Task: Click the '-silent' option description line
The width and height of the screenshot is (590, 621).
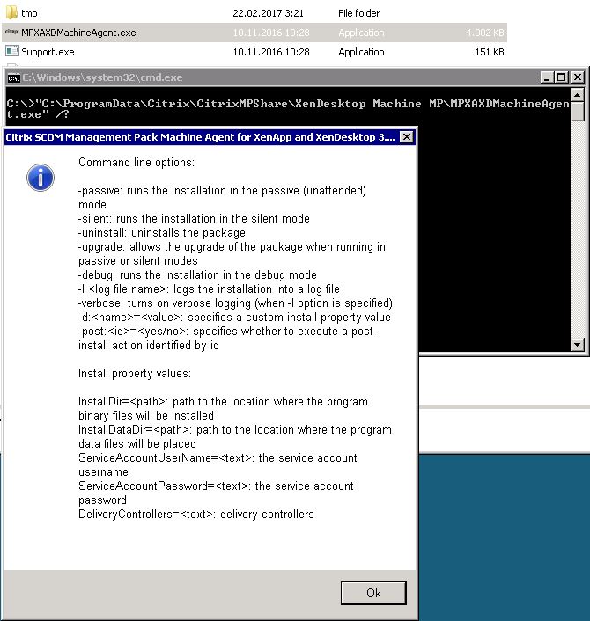Action: 194,219
